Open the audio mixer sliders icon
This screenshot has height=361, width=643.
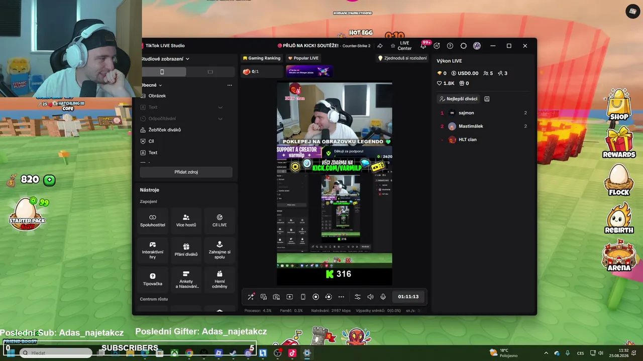point(358,297)
